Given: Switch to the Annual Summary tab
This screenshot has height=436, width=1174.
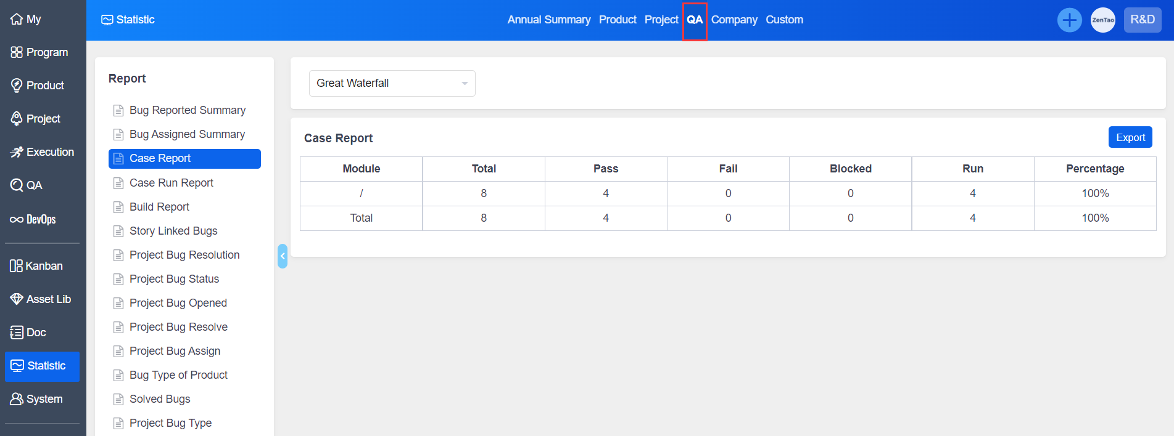Looking at the screenshot, I should [548, 20].
